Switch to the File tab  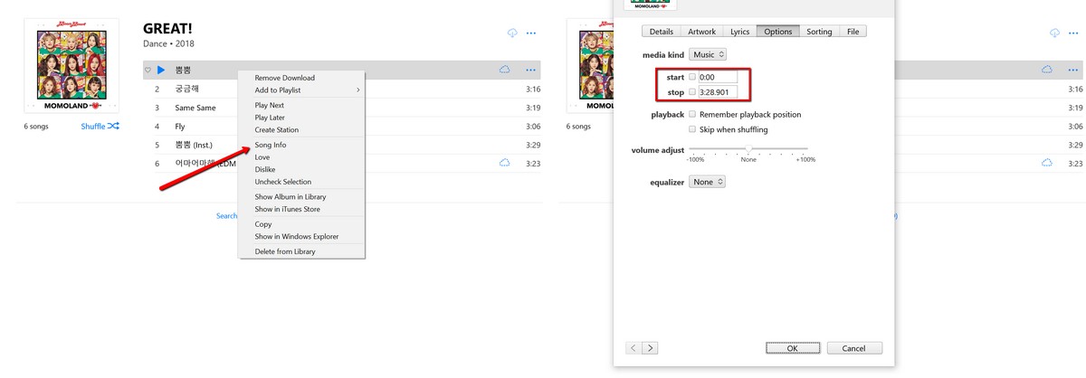coord(853,32)
